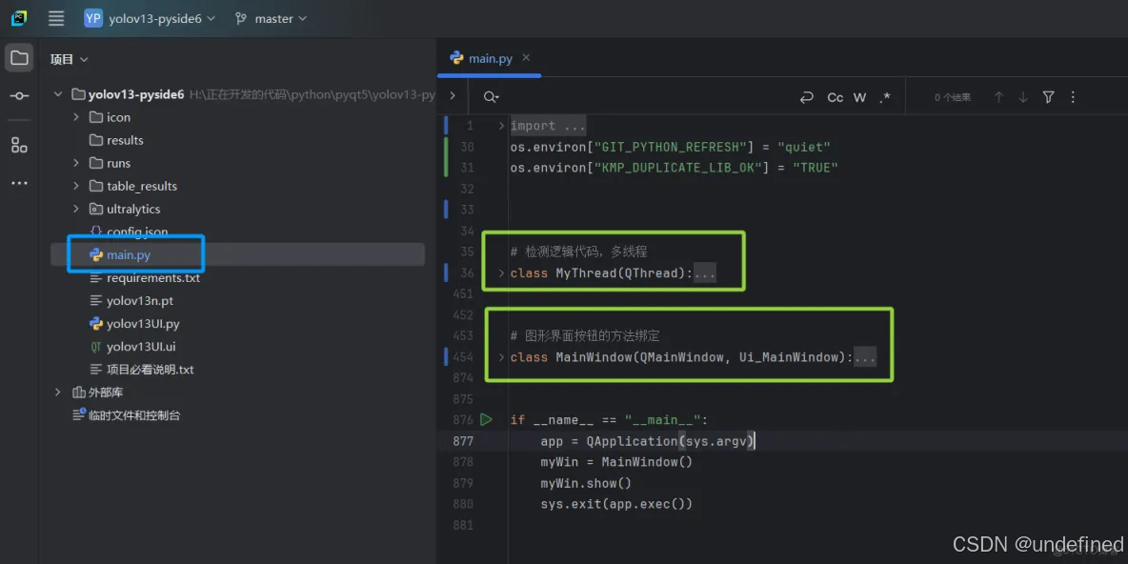The height and width of the screenshot is (564, 1128).
Task: Expand the 外部库 node
Action: [59, 393]
